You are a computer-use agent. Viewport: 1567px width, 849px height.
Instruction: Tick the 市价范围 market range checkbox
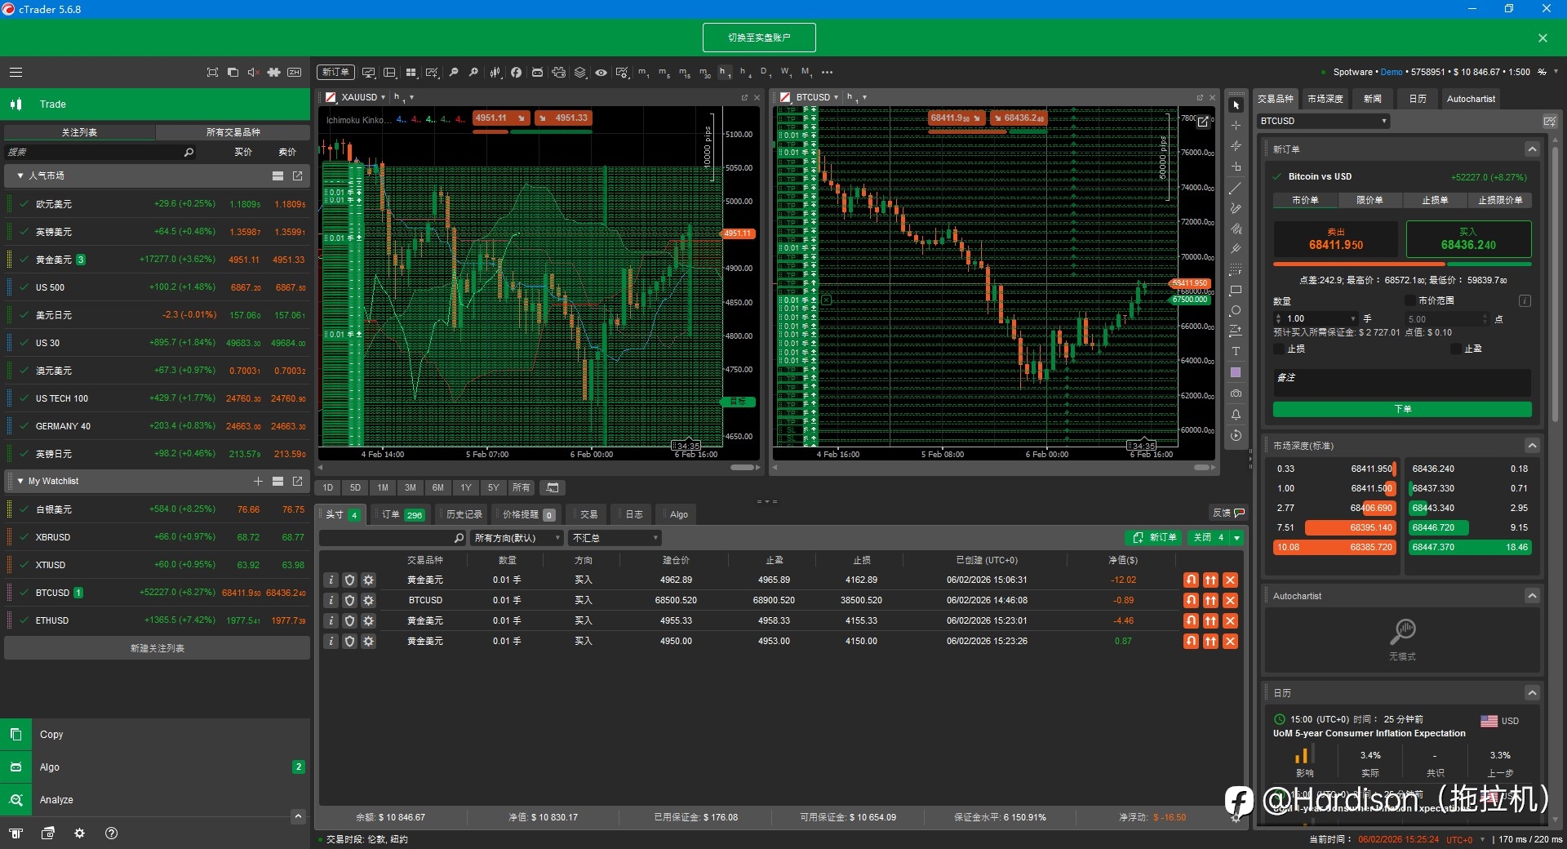click(1410, 300)
